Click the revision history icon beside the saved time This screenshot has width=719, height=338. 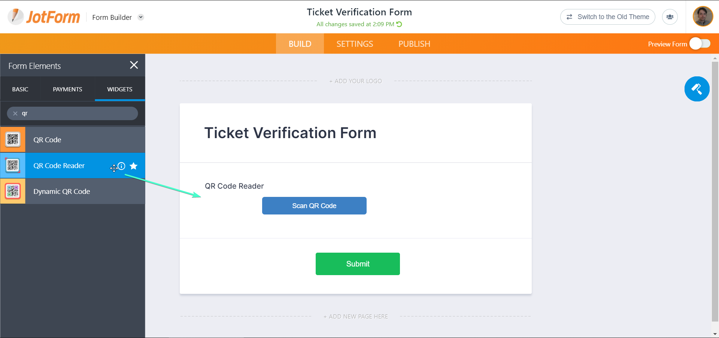tap(399, 24)
